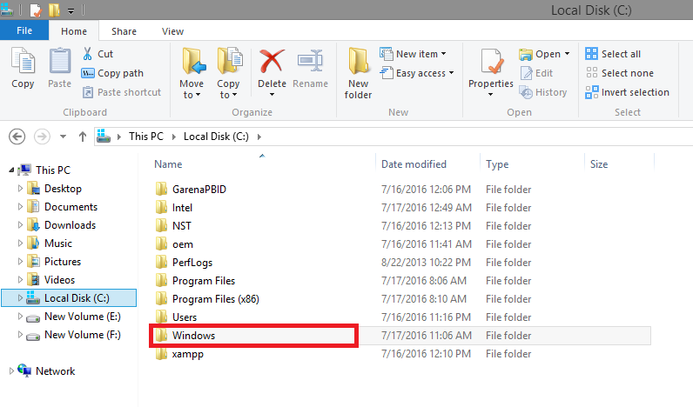This screenshot has height=407, width=693.
Task: Click the Select all icon
Action: pyautogui.click(x=591, y=54)
